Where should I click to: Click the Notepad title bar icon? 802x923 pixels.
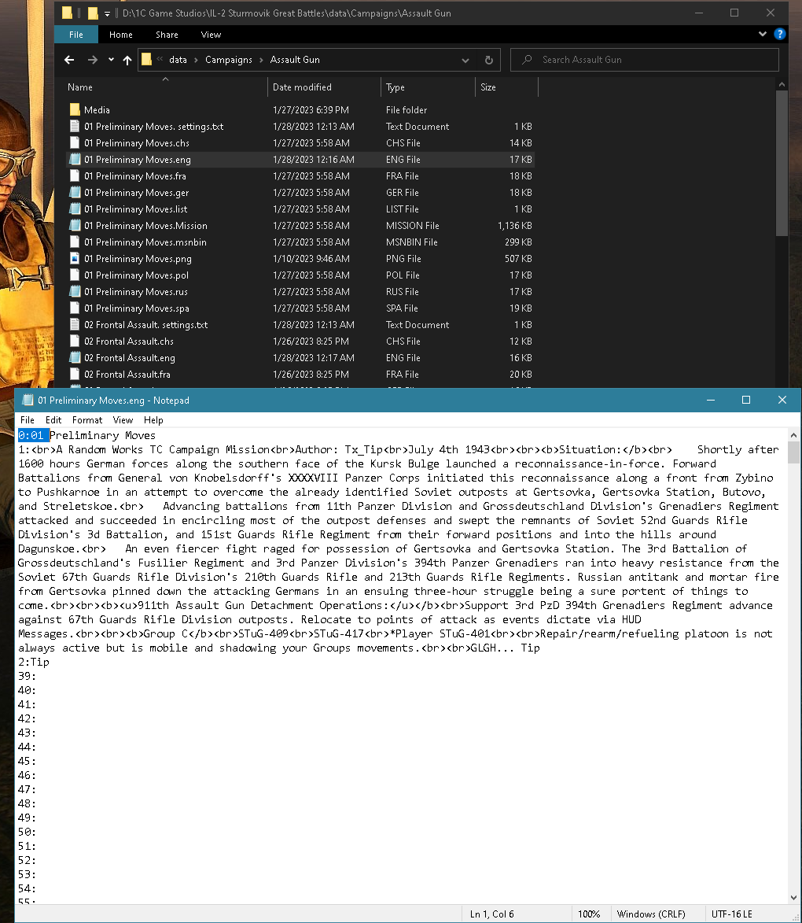click(x=27, y=401)
